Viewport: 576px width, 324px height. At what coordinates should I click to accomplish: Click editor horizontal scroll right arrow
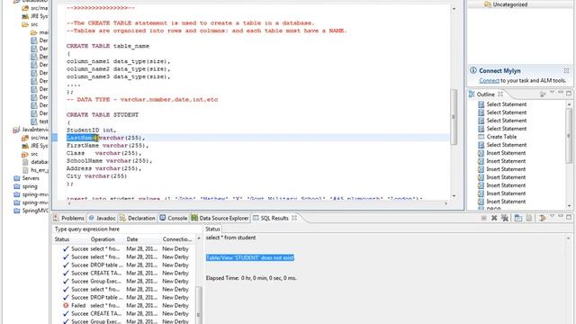[x=446, y=203]
